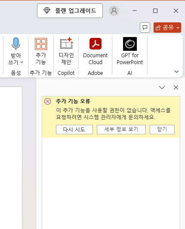Open the user account profile icon
Viewport: 185px width, 229px height.
click(x=114, y=11)
